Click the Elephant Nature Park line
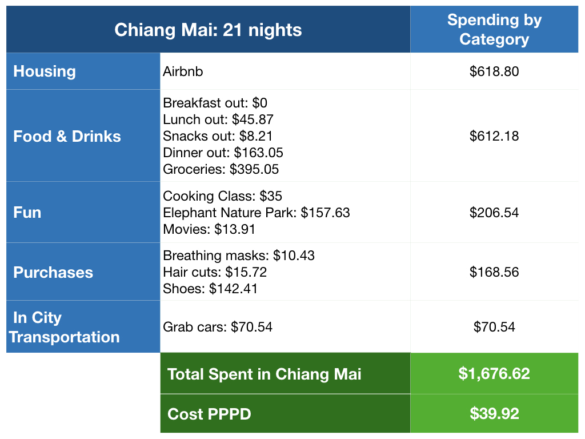This screenshot has width=585, height=439. pos(256,213)
